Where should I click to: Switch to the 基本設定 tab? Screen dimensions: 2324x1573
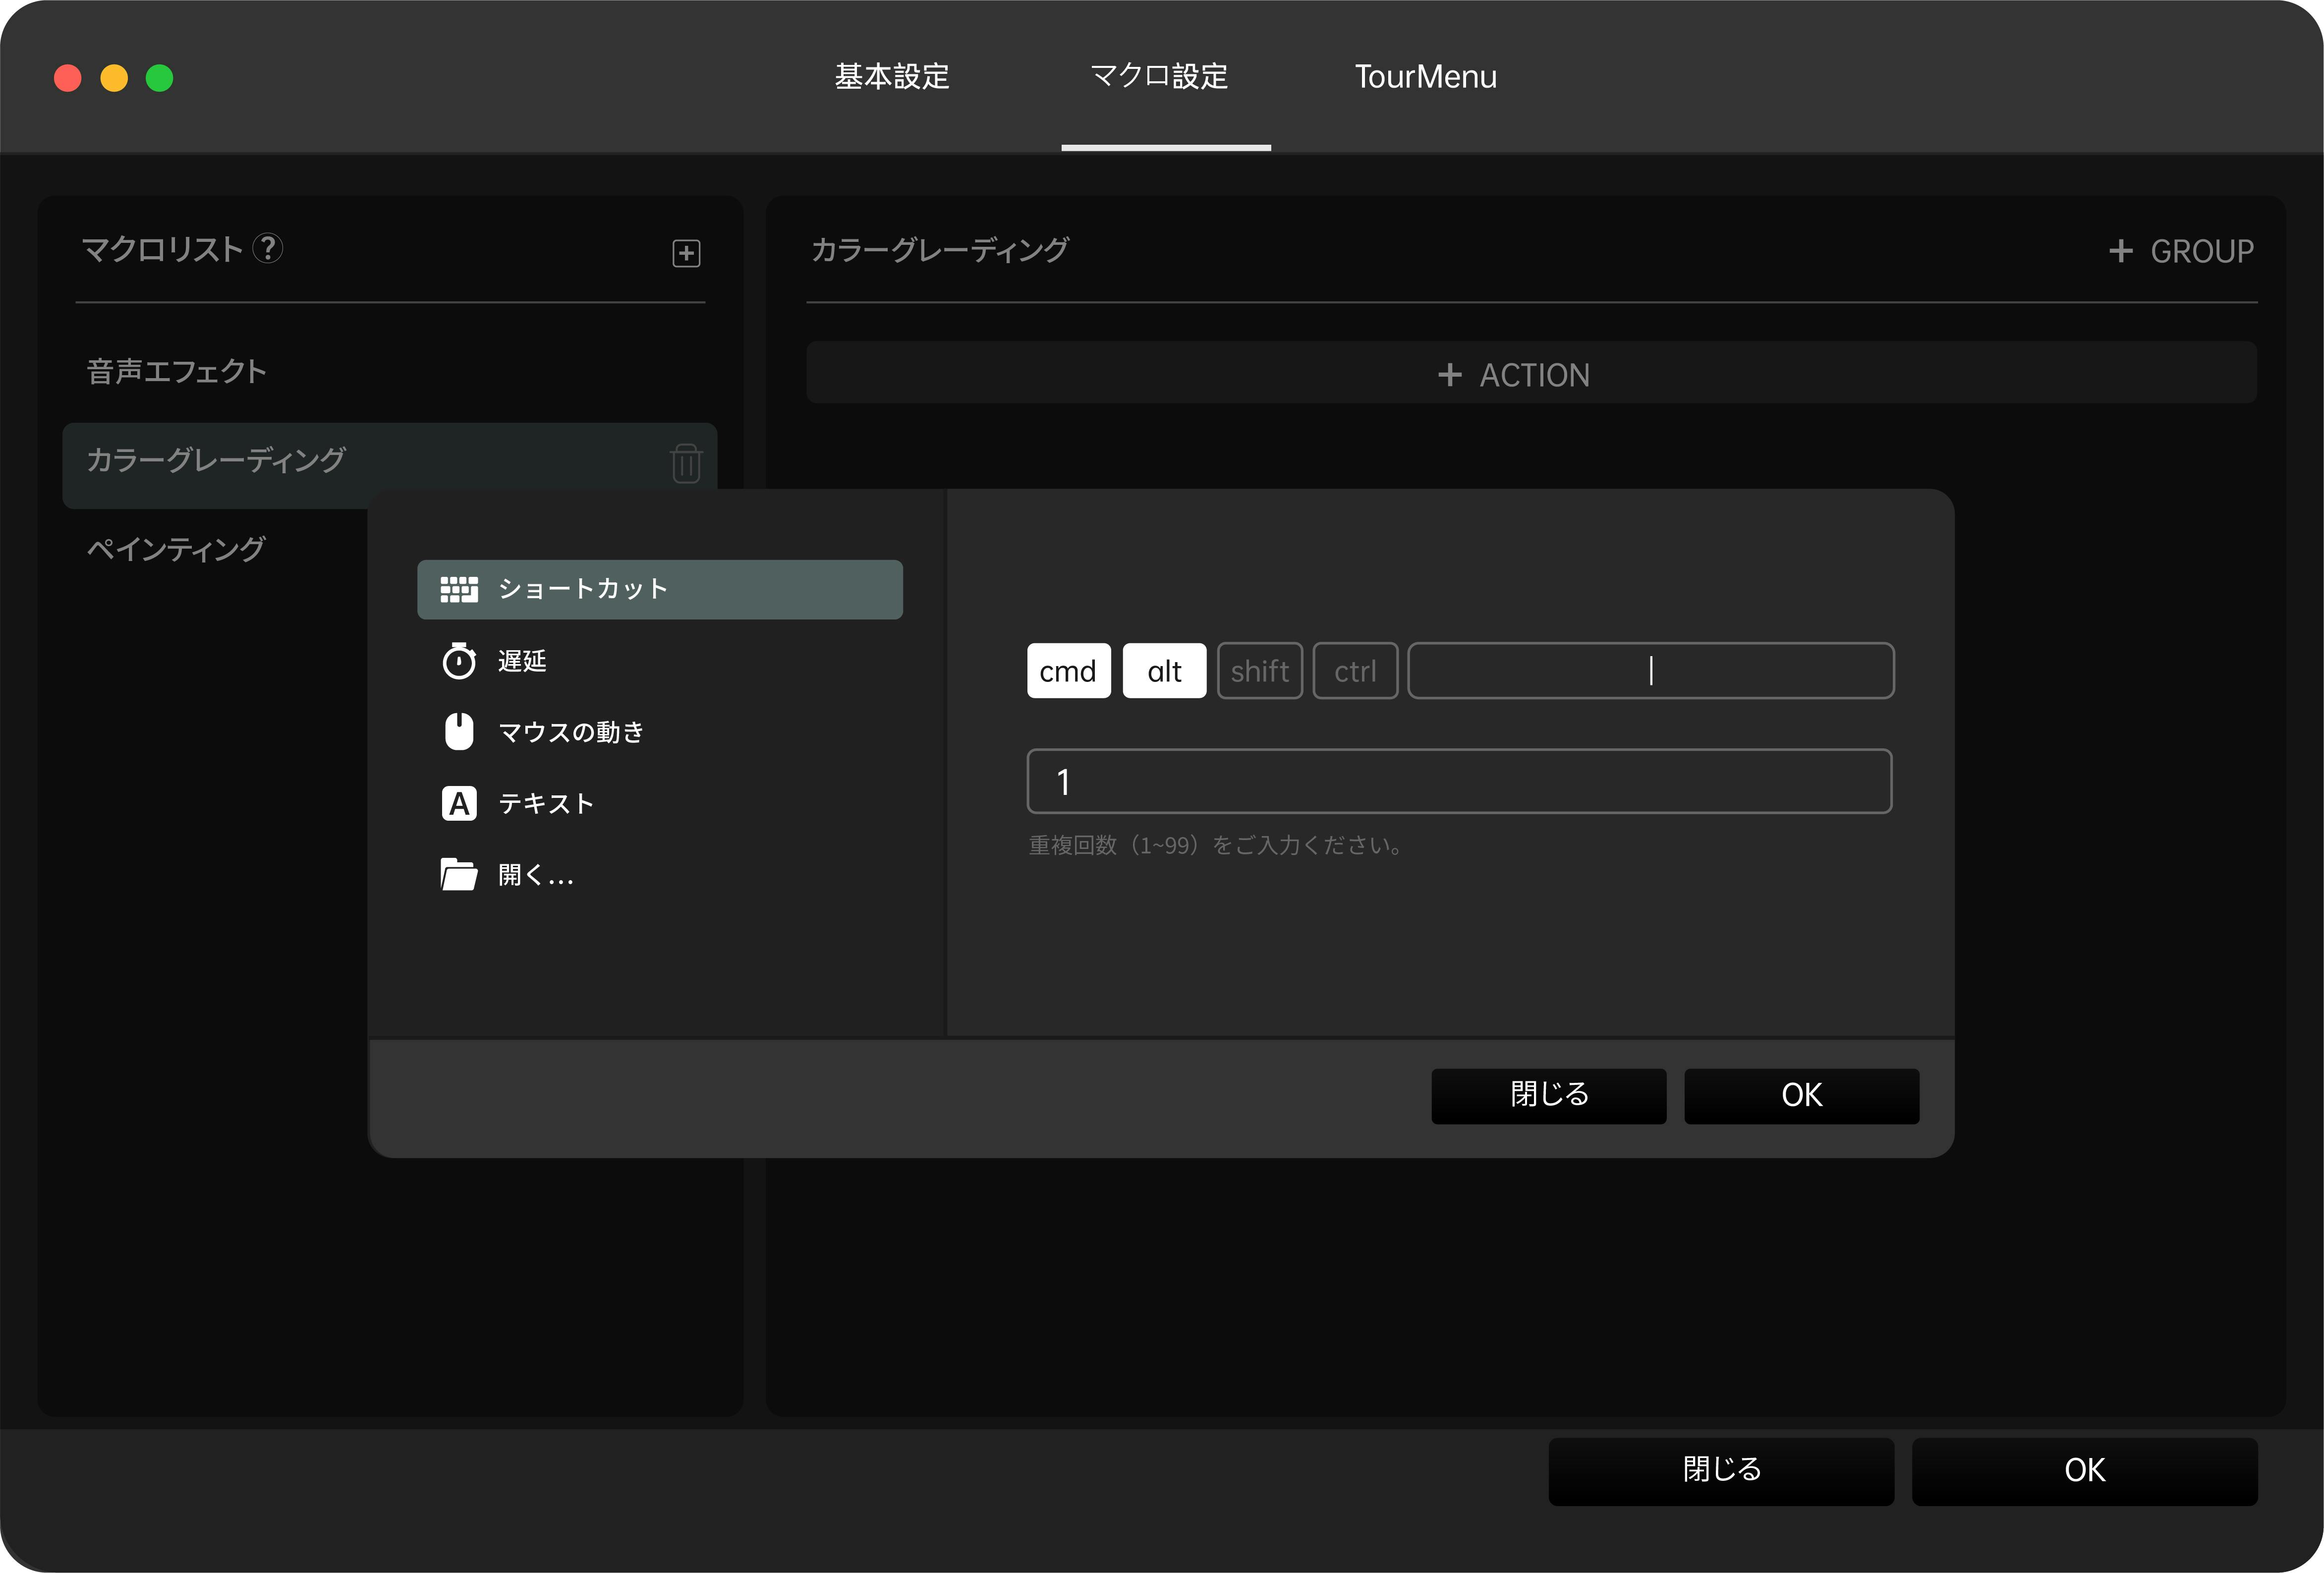(892, 77)
